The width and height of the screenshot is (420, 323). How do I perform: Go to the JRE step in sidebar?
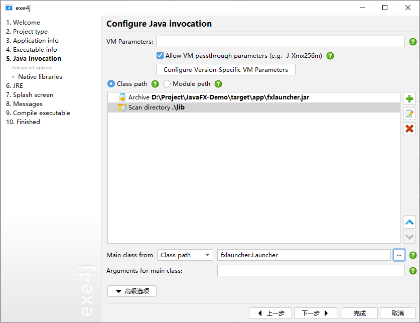tap(15, 86)
